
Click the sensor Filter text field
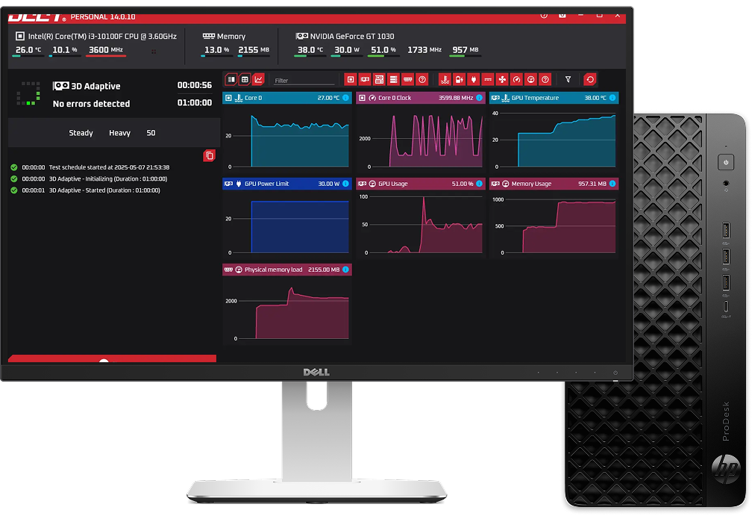coord(304,80)
